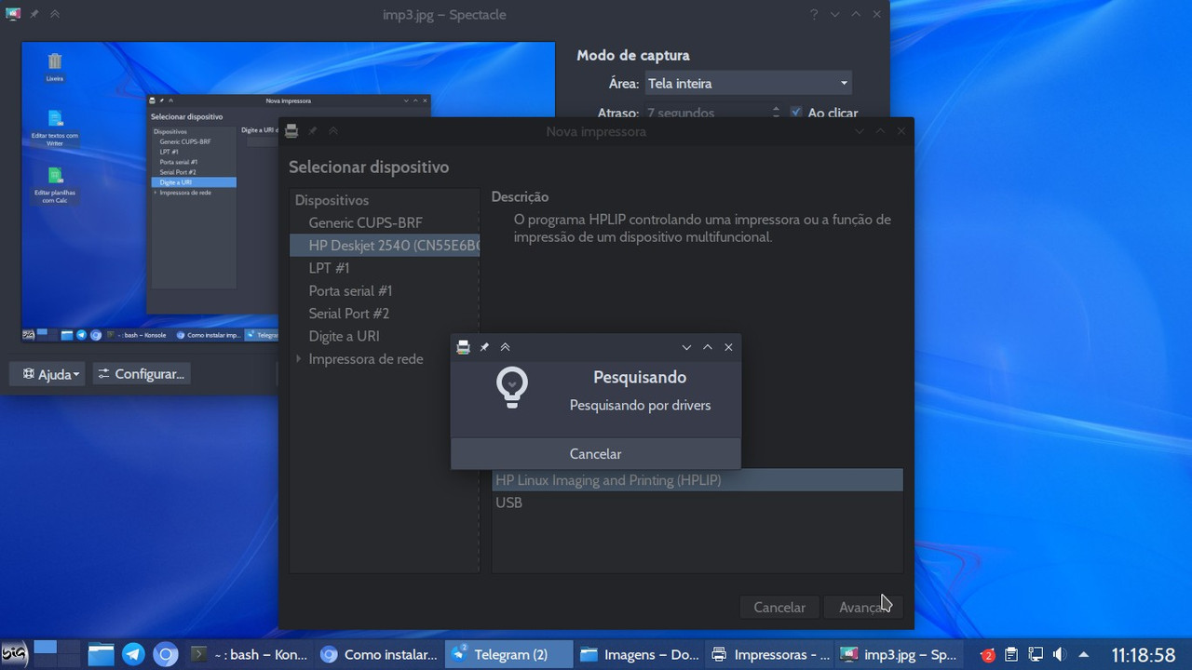Screen dimensions: 1192x670
Task: Click the pin icon in the Pesquisando dialog
Action: point(484,347)
